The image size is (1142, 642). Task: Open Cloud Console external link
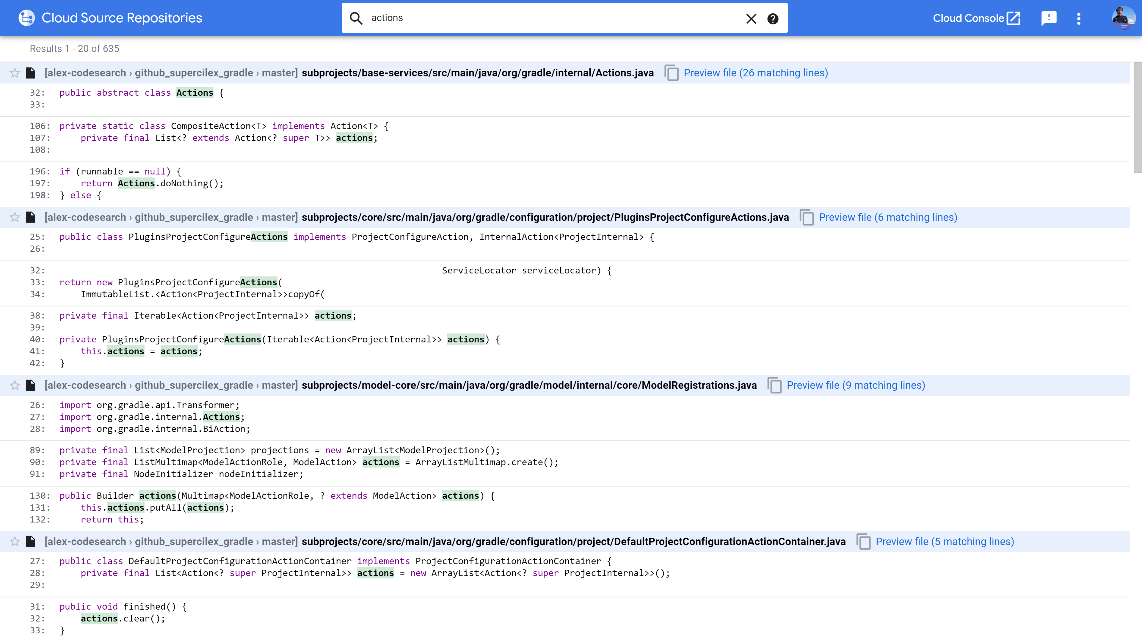coord(976,18)
